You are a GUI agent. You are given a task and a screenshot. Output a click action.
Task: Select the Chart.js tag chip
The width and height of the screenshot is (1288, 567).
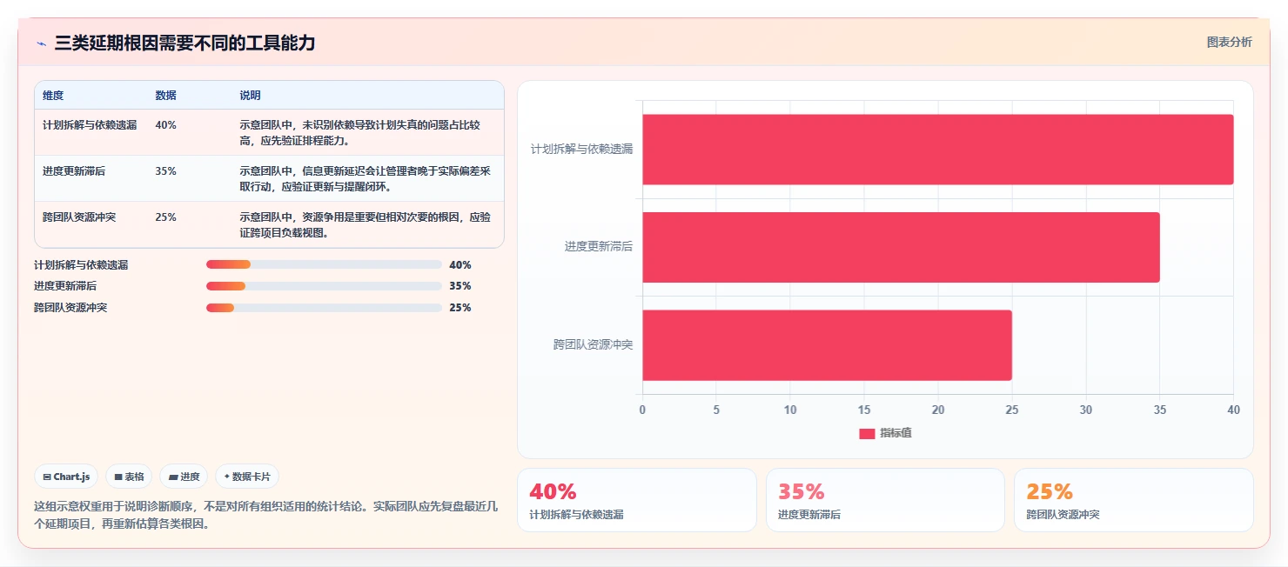pyautogui.click(x=66, y=477)
